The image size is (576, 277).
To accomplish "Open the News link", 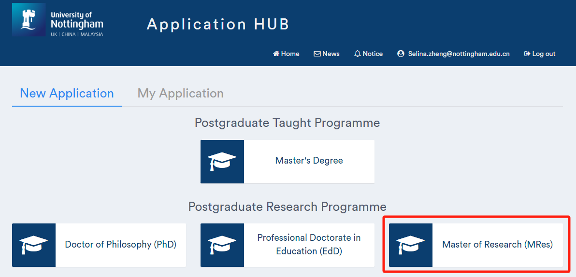I will 327,54.
